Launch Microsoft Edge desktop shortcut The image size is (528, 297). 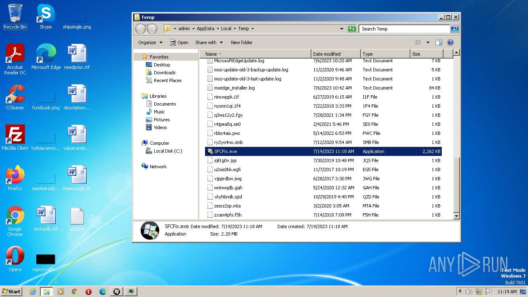pyautogui.click(x=46, y=57)
